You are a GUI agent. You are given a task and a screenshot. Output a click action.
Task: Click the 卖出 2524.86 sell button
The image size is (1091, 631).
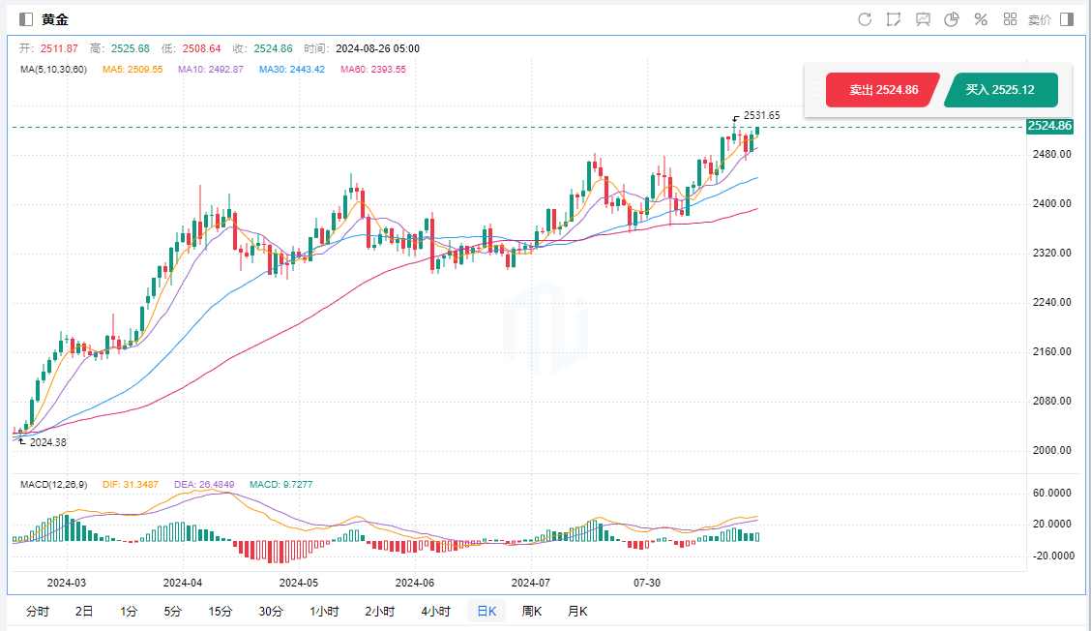coord(882,90)
